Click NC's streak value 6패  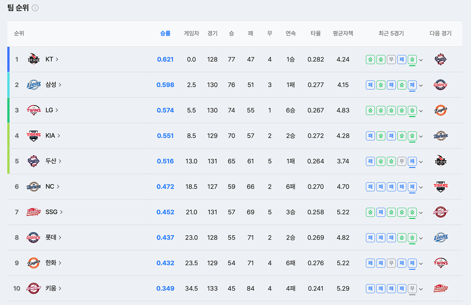(x=290, y=187)
